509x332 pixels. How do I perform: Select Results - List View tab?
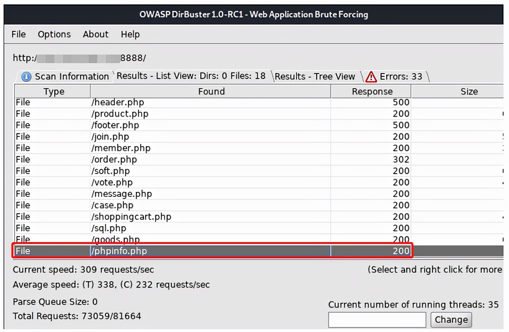pyautogui.click(x=191, y=76)
